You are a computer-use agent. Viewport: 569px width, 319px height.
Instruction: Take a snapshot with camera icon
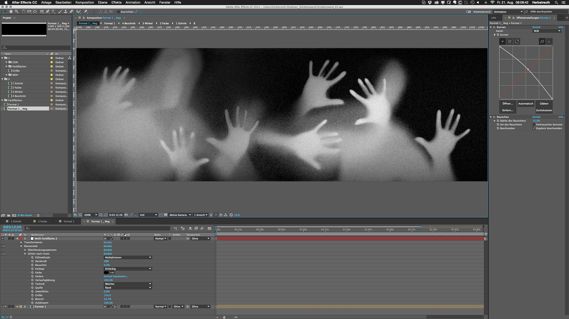pos(126,215)
